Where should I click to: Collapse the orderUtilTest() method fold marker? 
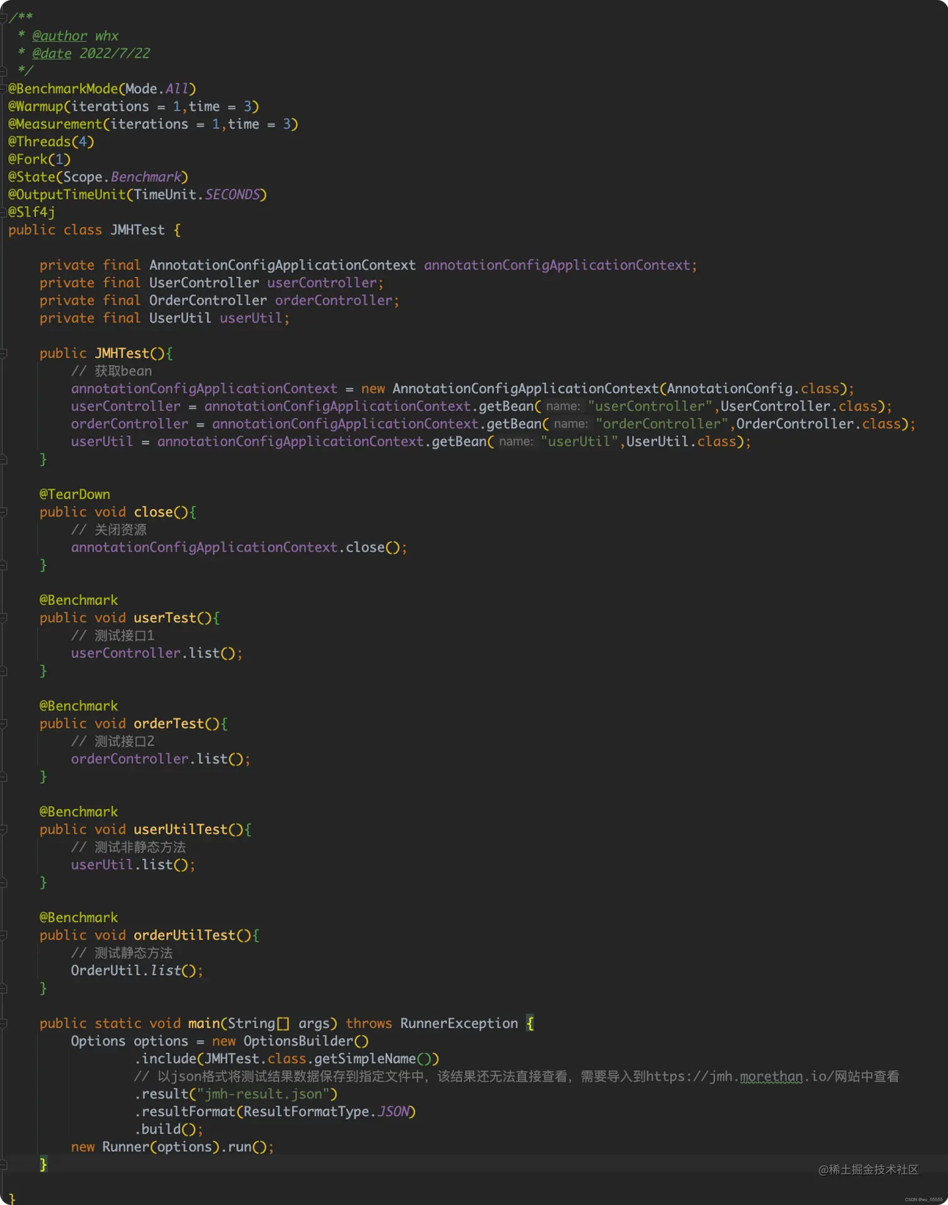(x=3, y=935)
